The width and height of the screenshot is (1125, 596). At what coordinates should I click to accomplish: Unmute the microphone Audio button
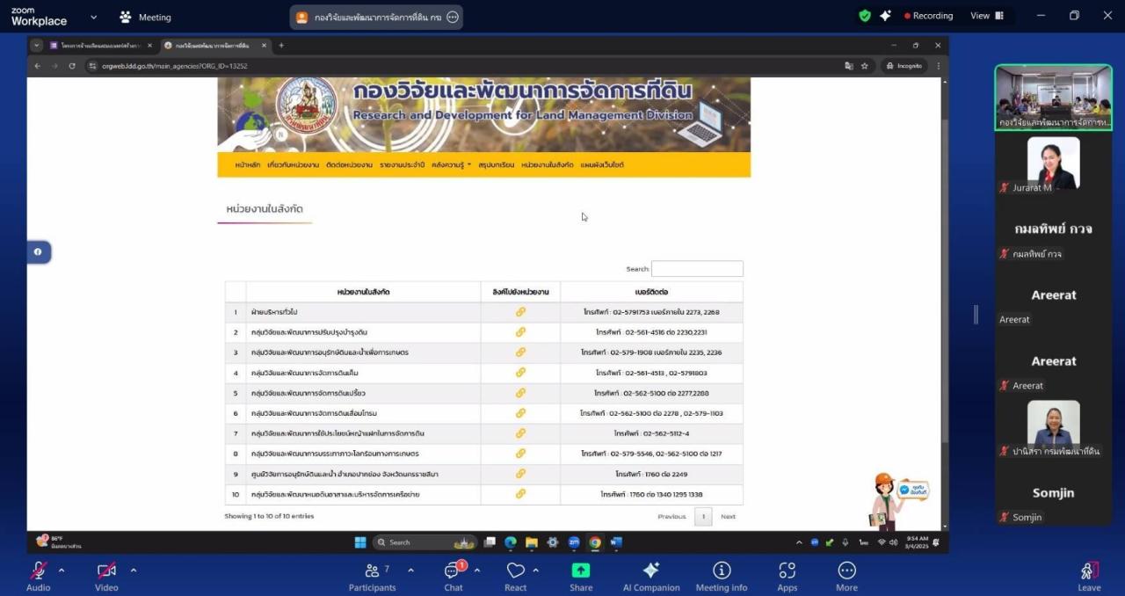click(39, 576)
